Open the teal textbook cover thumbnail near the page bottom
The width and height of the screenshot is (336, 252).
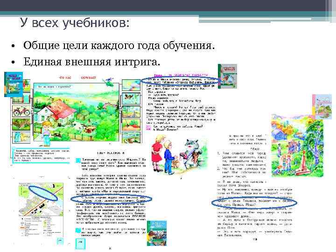pyautogui.click(x=157, y=233)
